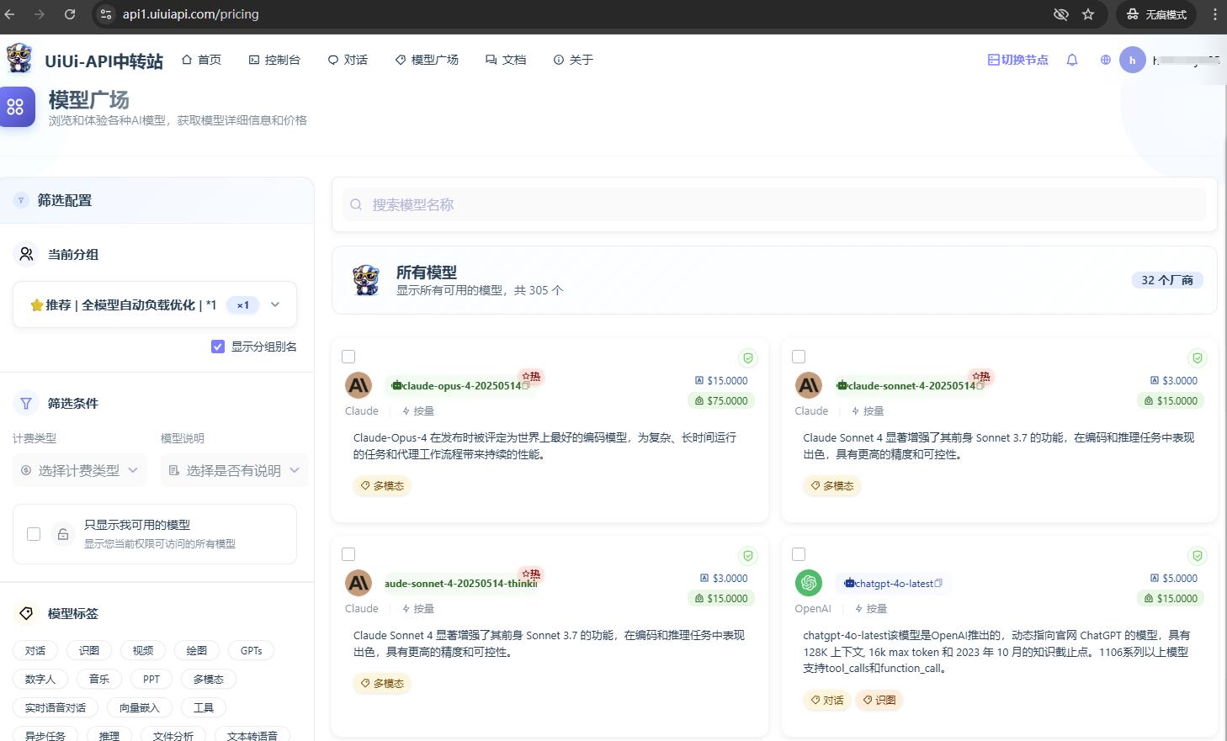This screenshot has height=741, width=1227.
Task: Click the 筛选配置 filter funnel icon
Action: pyautogui.click(x=20, y=200)
